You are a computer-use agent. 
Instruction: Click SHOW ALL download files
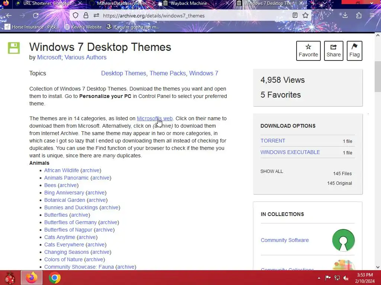272,171
